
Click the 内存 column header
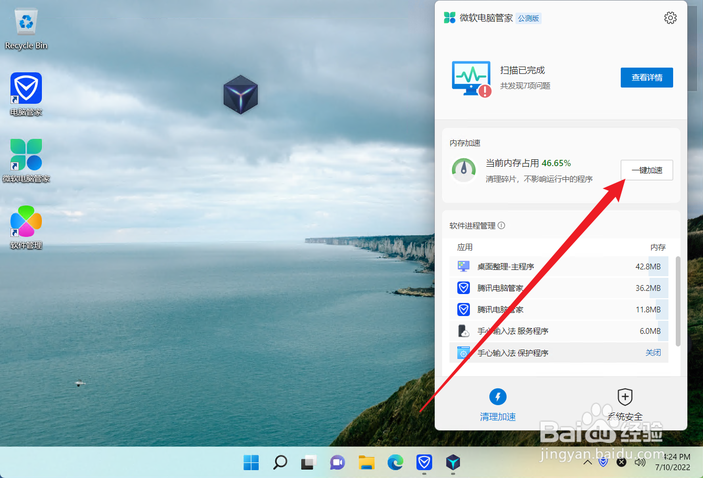point(658,247)
